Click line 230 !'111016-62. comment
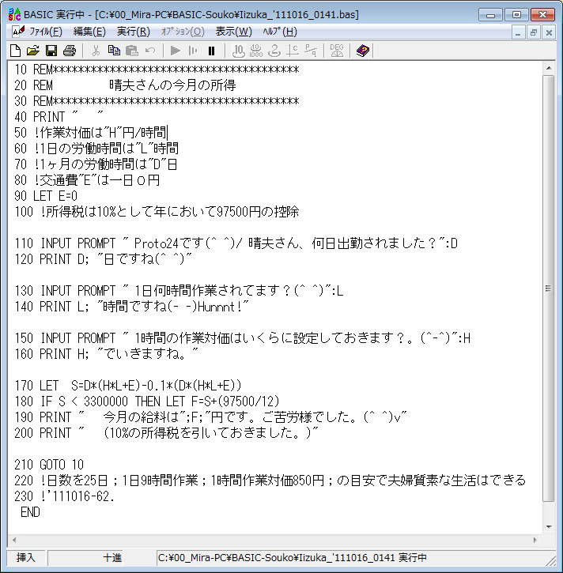The image size is (563, 573). (64, 496)
